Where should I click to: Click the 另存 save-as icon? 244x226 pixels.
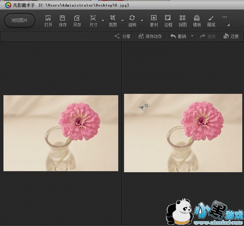click(x=77, y=21)
